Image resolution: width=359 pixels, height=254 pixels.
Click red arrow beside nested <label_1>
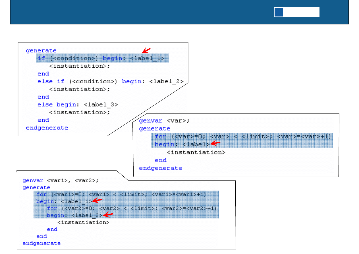(97, 201)
